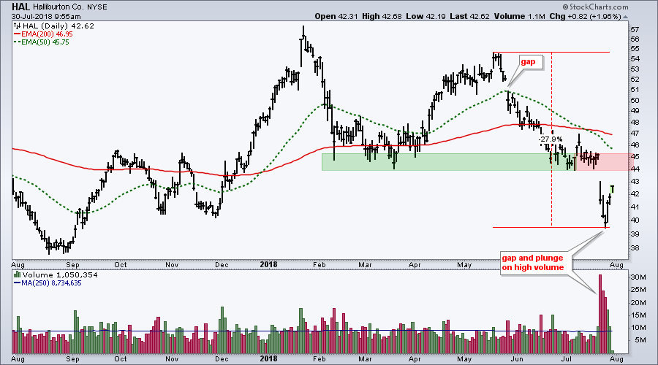The width and height of the screenshot is (658, 365).
Task: Click the Jun label under the volume panel
Action: pyautogui.click(x=517, y=359)
